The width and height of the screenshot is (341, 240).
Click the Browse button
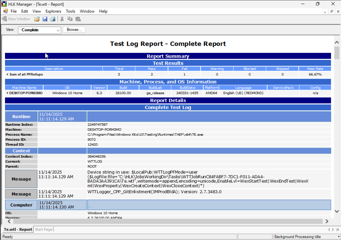[74, 30]
